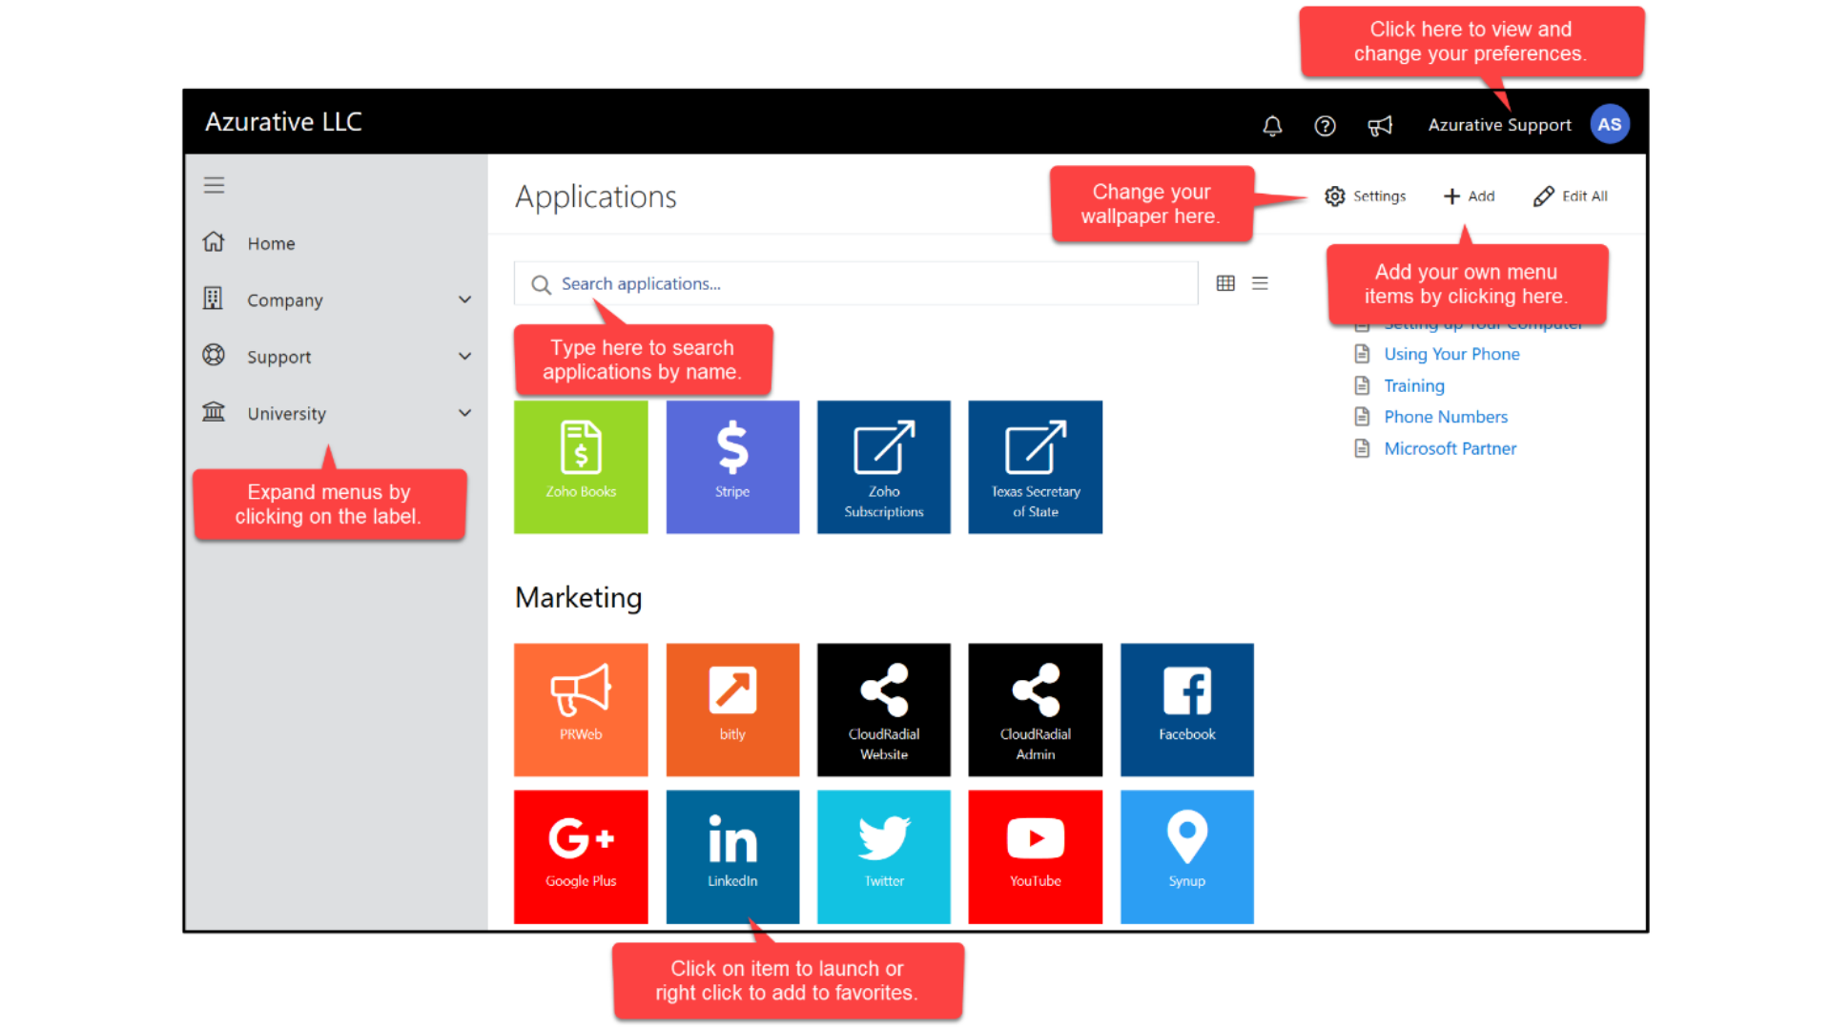The width and height of the screenshot is (1831, 1030).
Task: Open the Using Your Phone link
Action: coord(1451,354)
